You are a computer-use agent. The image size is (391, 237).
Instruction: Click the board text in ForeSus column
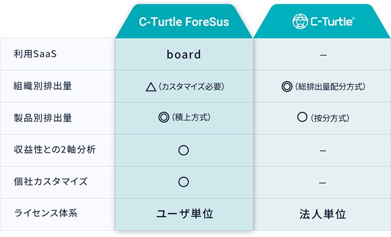183,54
